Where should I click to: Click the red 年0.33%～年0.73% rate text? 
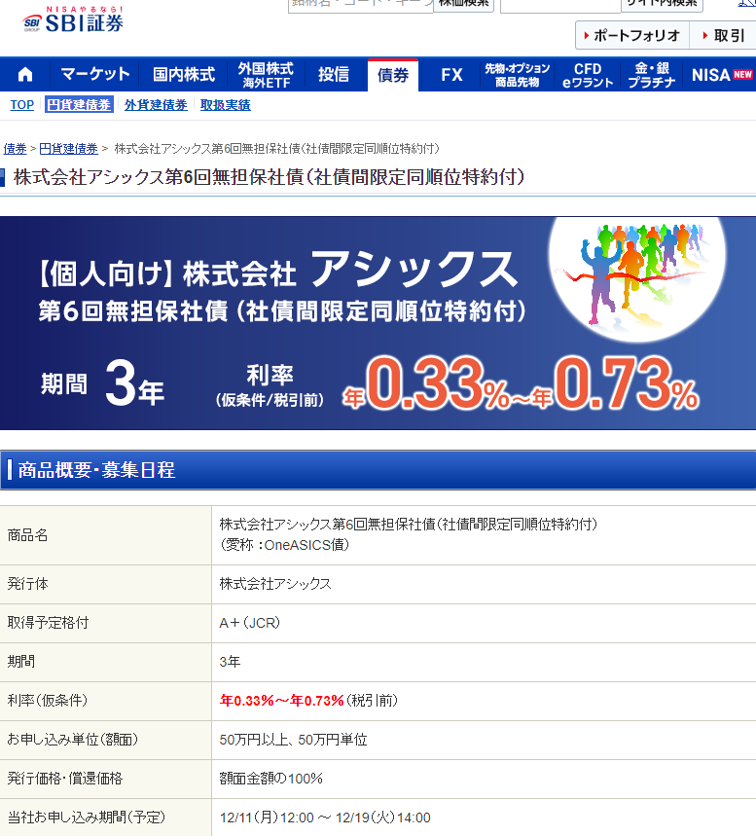point(281,701)
